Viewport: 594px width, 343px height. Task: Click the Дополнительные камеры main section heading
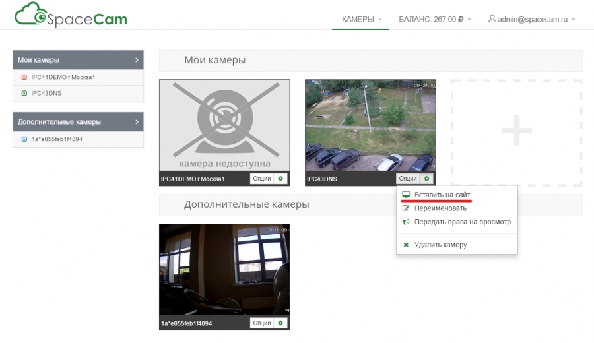(247, 204)
